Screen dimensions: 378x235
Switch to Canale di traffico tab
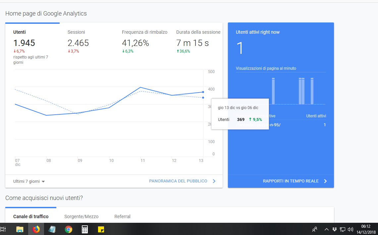[x=31, y=216]
